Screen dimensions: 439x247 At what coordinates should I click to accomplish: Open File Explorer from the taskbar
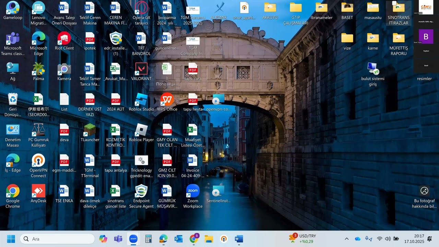tap(209, 239)
